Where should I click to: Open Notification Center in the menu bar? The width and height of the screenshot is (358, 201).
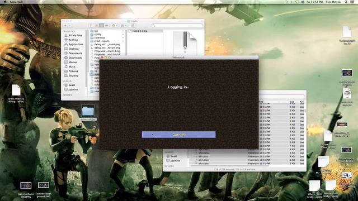pos(352,2)
